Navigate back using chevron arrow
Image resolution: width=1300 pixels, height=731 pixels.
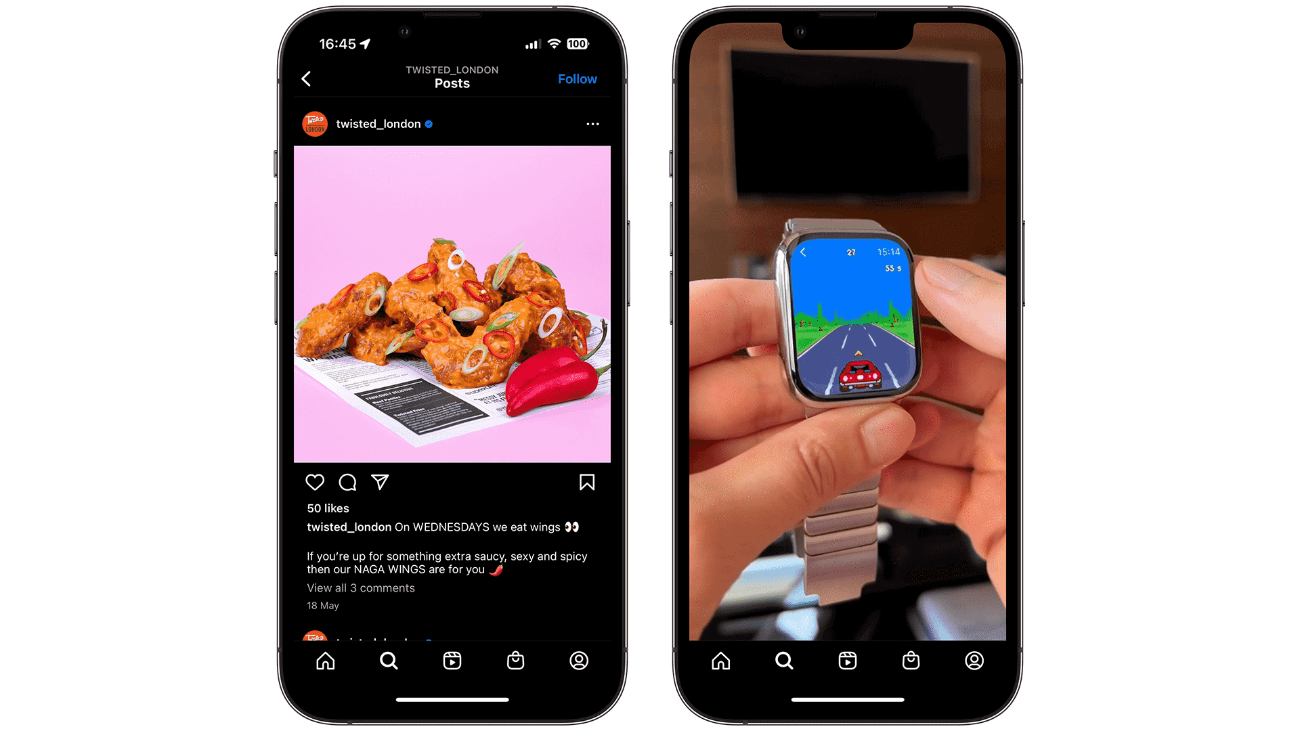coord(306,79)
